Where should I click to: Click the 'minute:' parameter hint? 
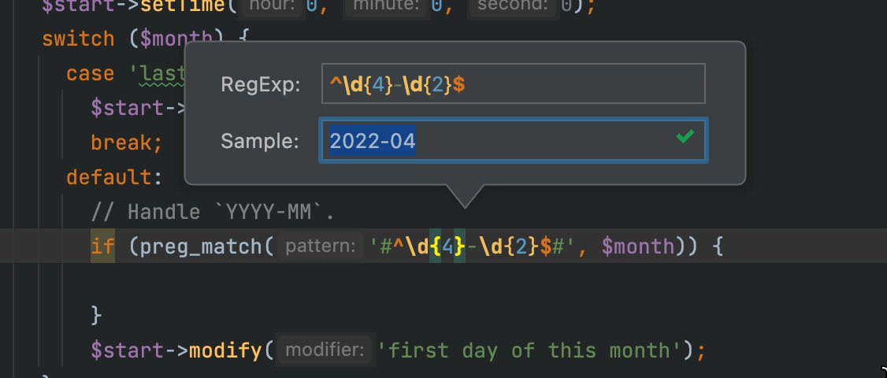(384, 6)
